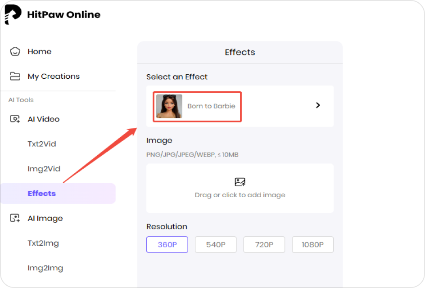This screenshot has height=288, width=425.
Task: Navigate to the Home page
Action: [x=40, y=51]
